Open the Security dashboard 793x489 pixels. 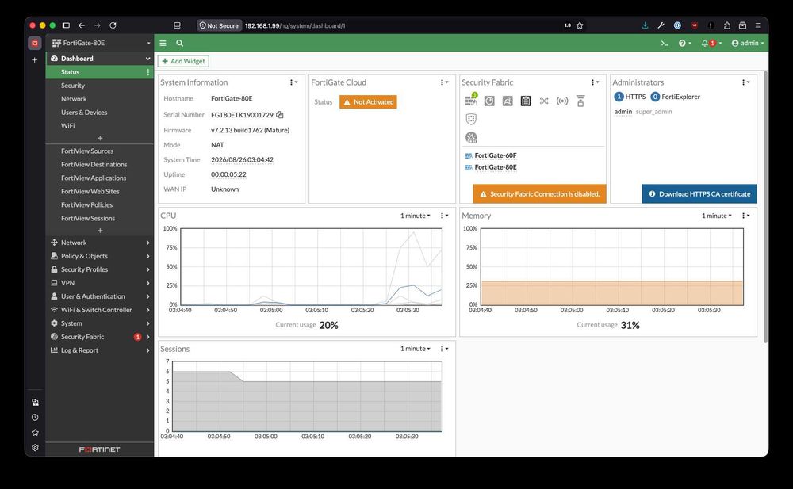pos(73,86)
